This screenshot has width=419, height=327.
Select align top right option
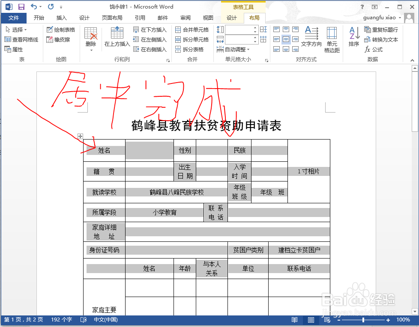295,30
